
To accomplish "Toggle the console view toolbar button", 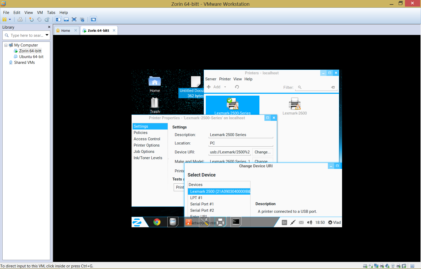I will (93, 19).
